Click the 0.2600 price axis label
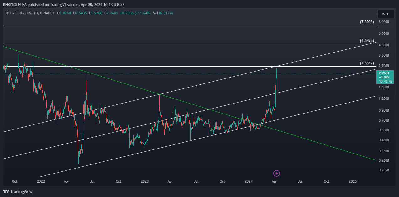Screen dimensions: 399x197 [x=384, y=161]
